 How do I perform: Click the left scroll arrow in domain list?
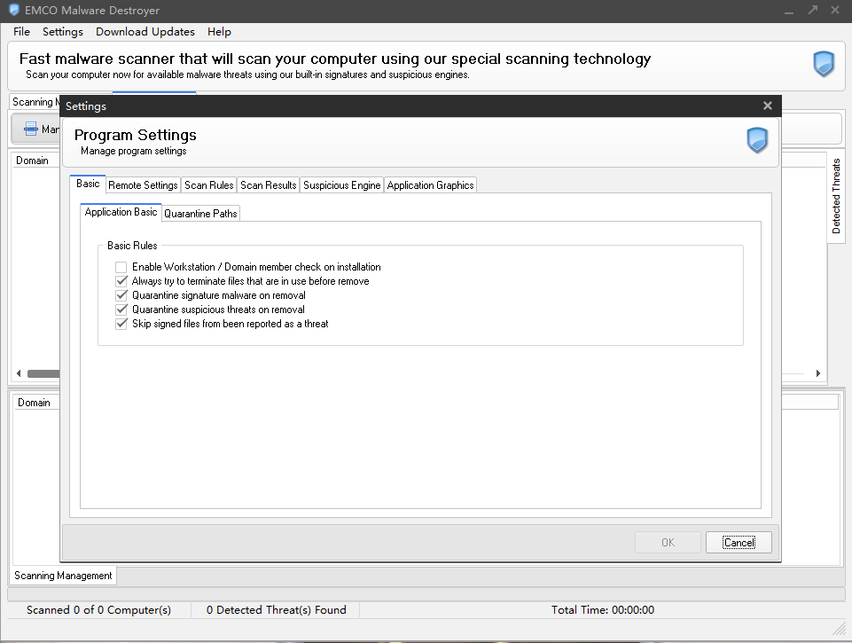point(19,373)
